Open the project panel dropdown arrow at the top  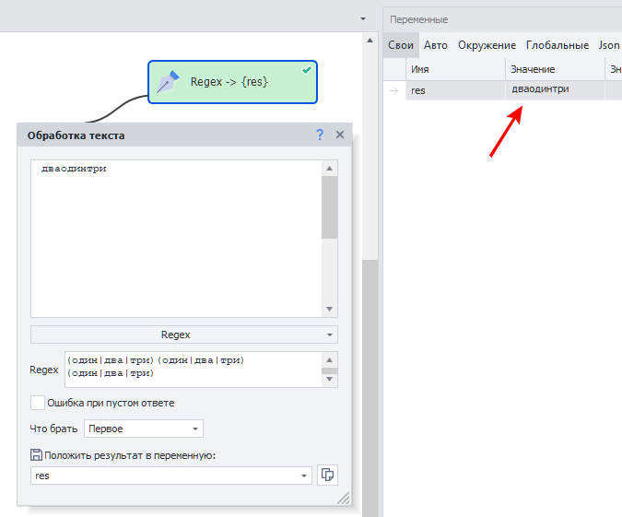(363, 18)
